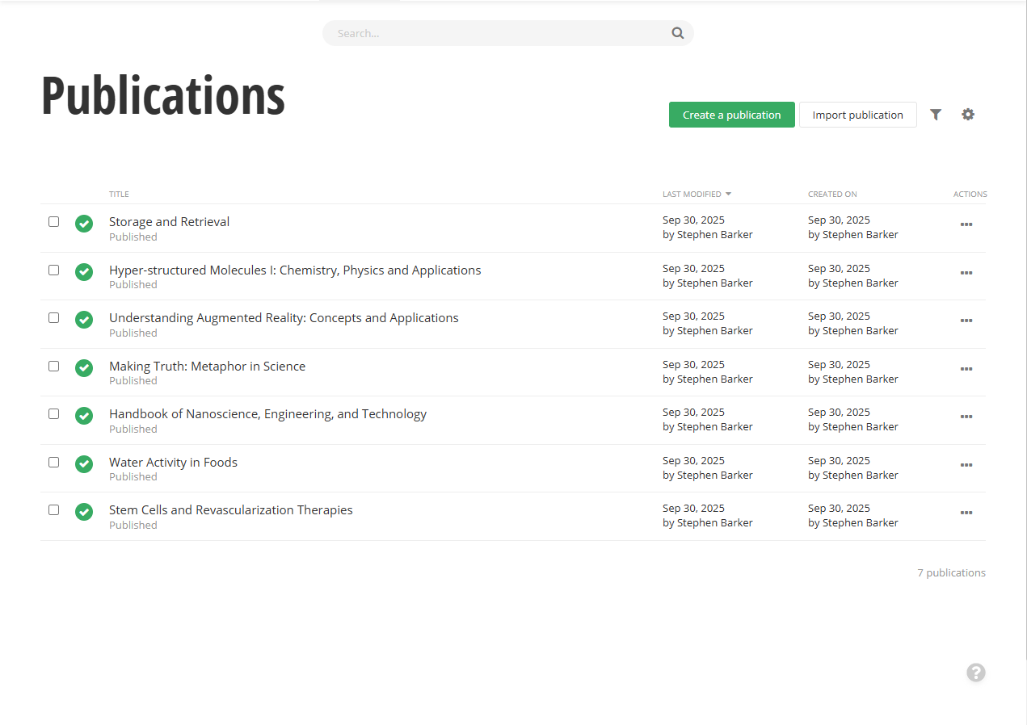Click the Import publication button
Image resolution: width=1027 pixels, height=725 pixels.
[x=858, y=115]
